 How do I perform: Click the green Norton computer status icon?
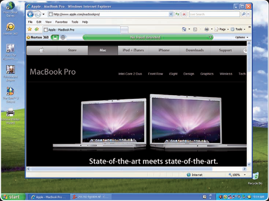pyautogui.click(x=55, y=37)
